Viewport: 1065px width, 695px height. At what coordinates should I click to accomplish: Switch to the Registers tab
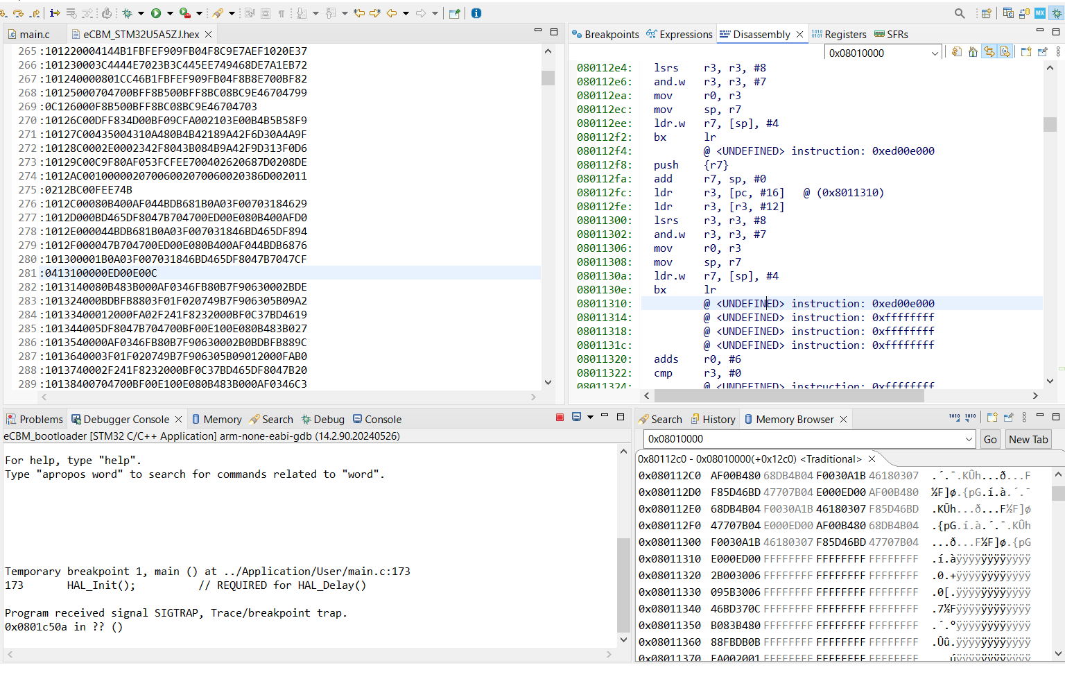[839, 35]
